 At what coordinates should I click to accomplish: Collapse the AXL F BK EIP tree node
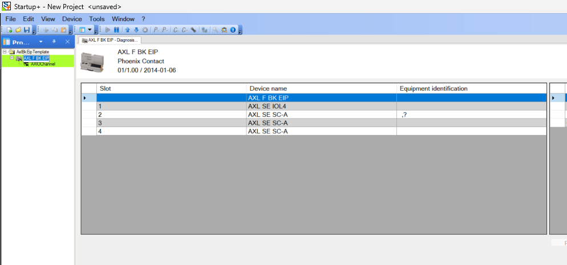[x=11, y=58]
